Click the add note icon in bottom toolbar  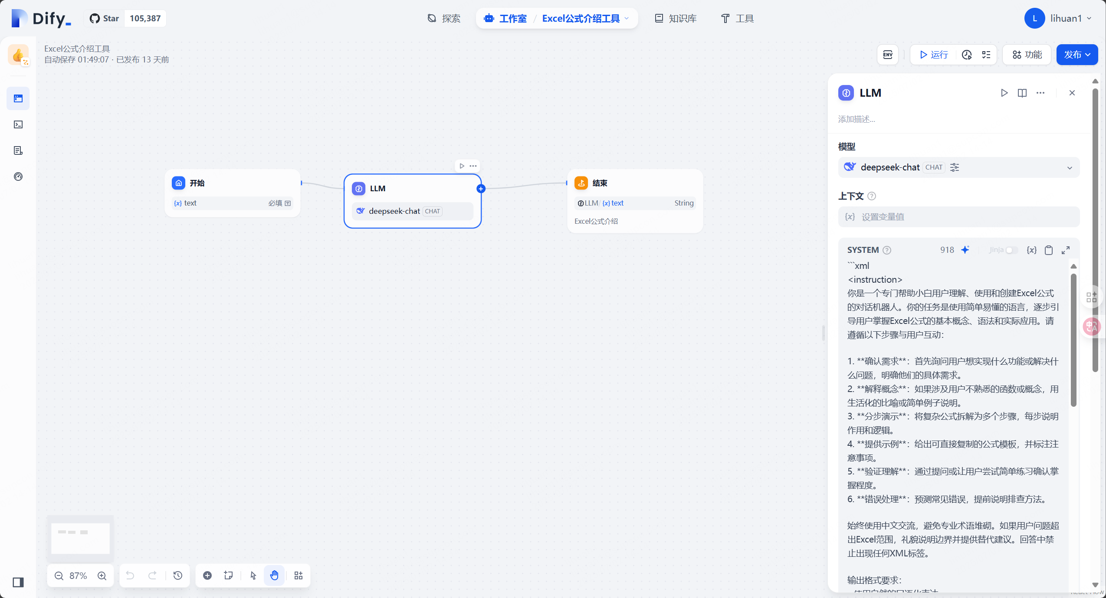pos(228,575)
